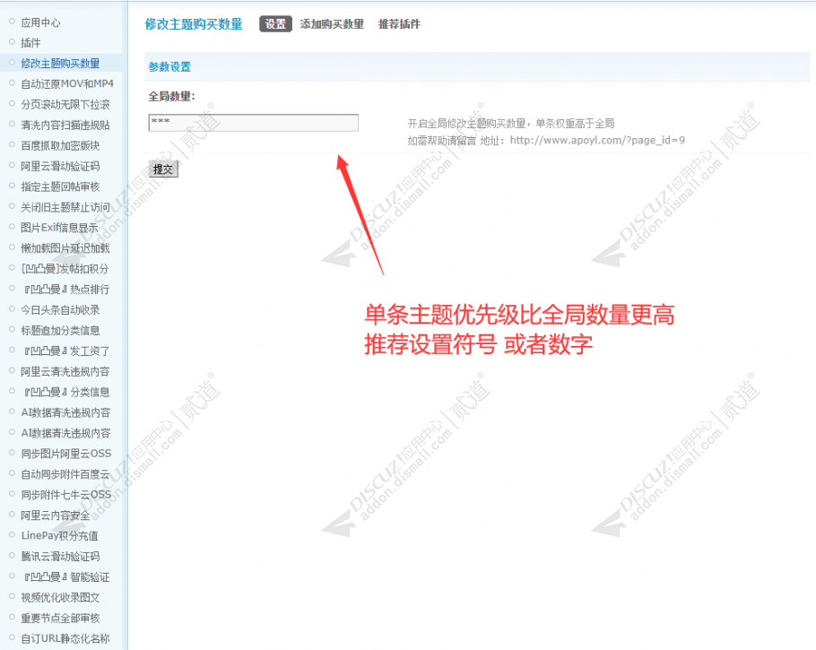
Task: Click the 开启全局修改主题购买数量 hint text
Action: coord(511,124)
